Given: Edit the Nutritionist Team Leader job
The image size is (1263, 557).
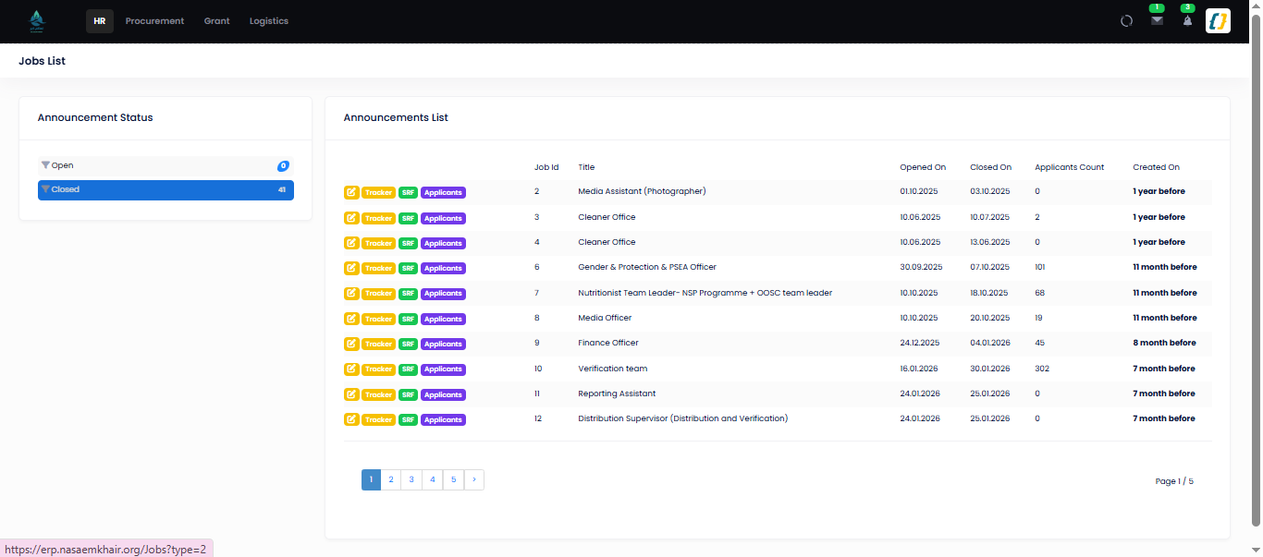Looking at the screenshot, I should coord(351,294).
